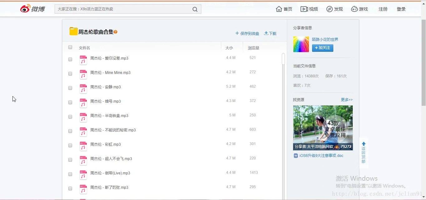Click the 5.2 M size of 安静.mp3

coord(231,86)
